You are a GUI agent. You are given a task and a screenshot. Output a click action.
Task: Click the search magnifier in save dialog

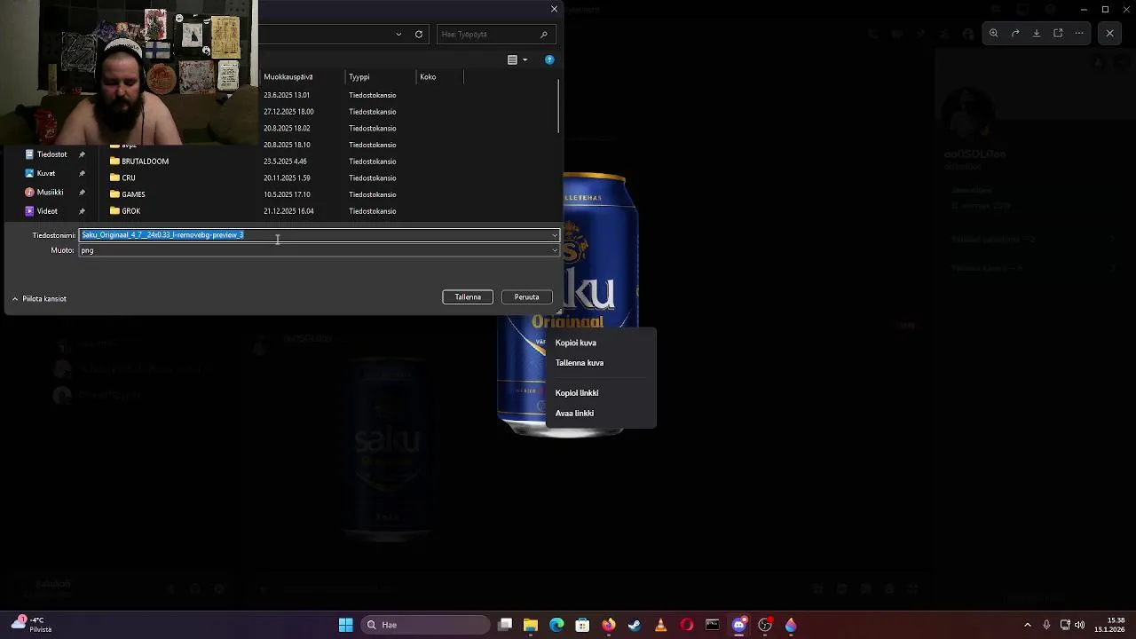pos(544,35)
